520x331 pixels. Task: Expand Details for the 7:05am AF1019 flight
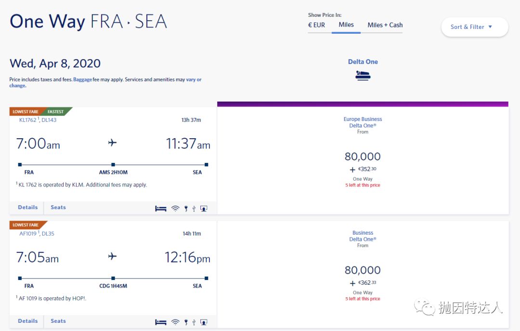coord(28,321)
